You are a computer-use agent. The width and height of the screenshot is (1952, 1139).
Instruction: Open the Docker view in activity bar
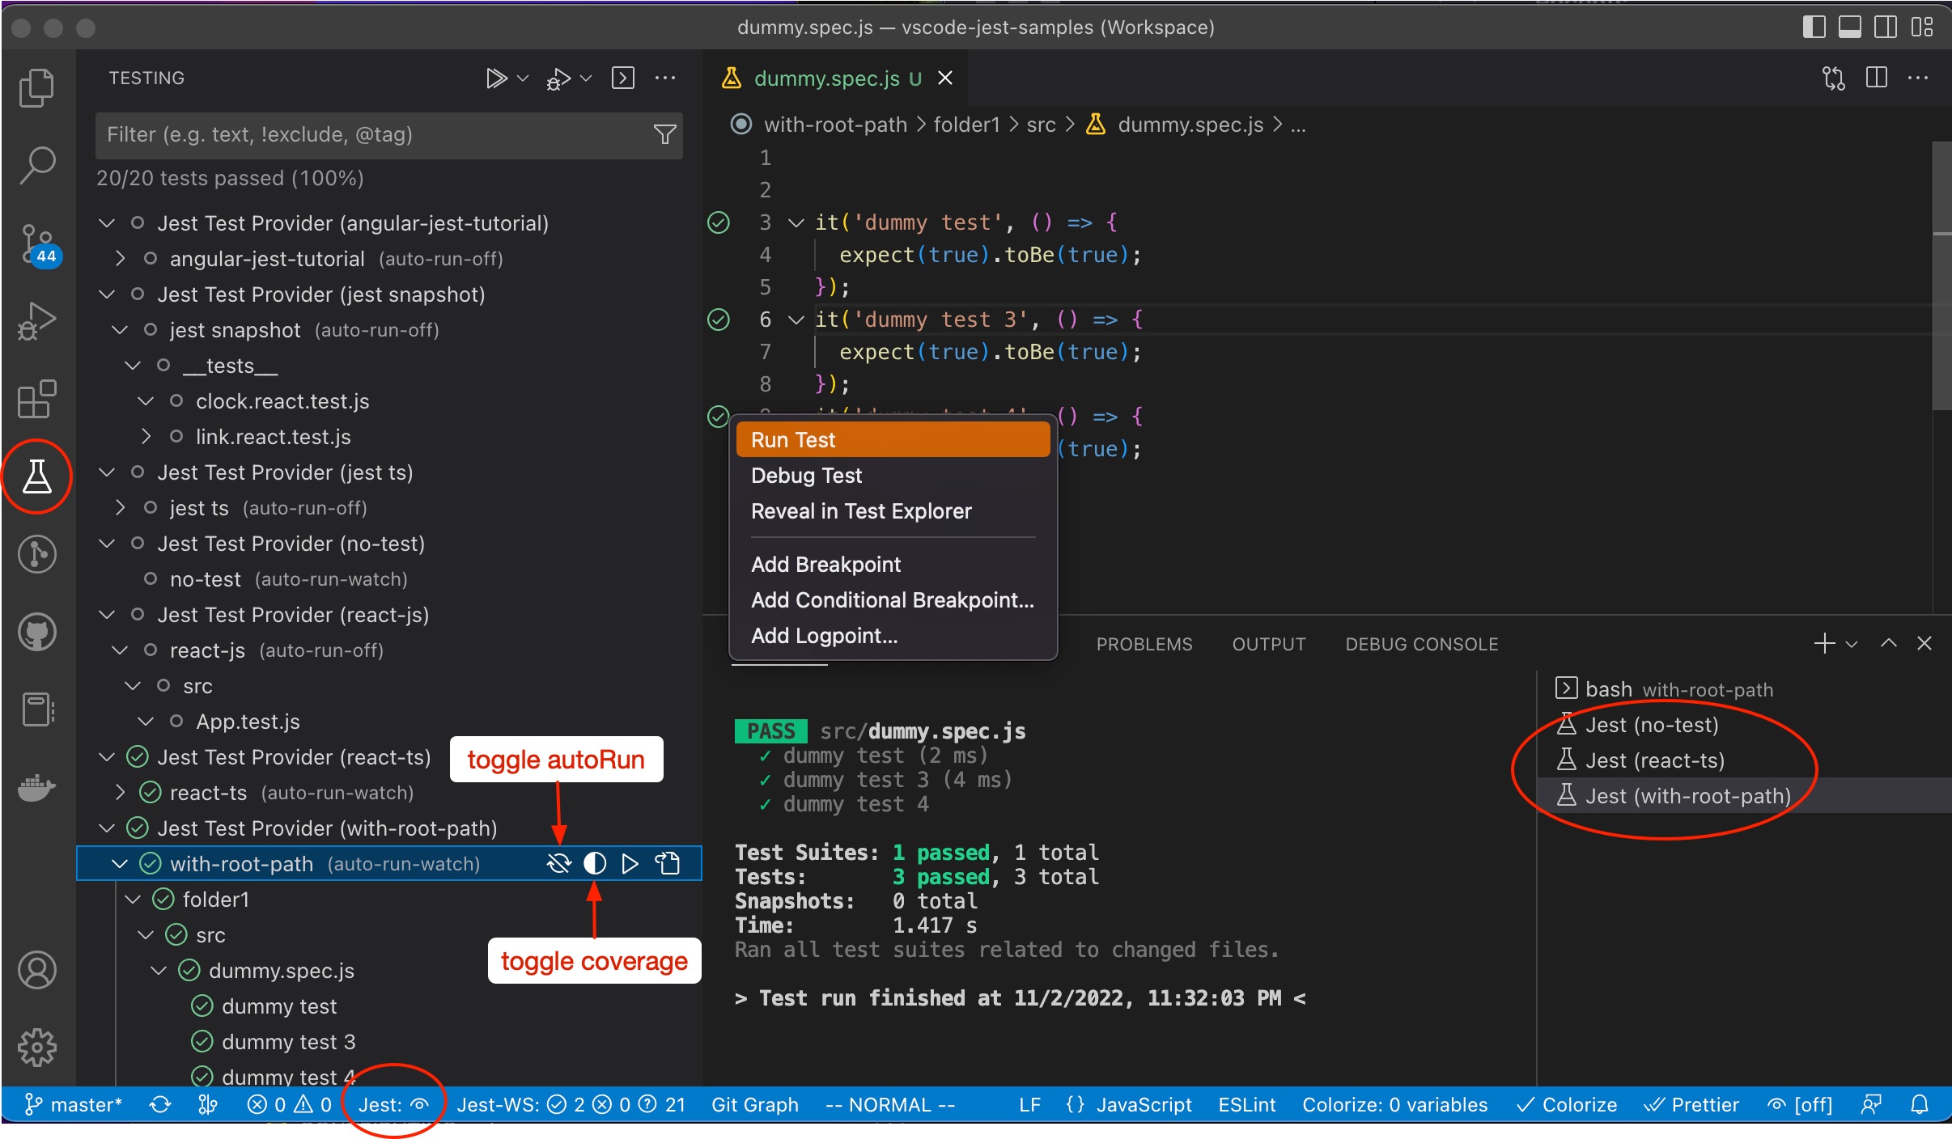tap(37, 787)
